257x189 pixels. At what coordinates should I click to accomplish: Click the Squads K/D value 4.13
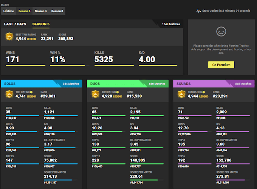[x=220, y=128]
